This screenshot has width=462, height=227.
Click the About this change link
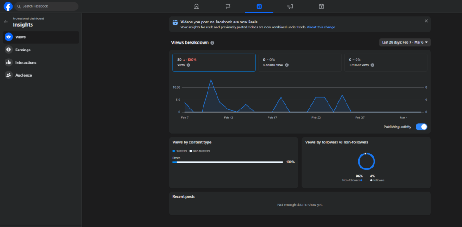pos(321,27)
